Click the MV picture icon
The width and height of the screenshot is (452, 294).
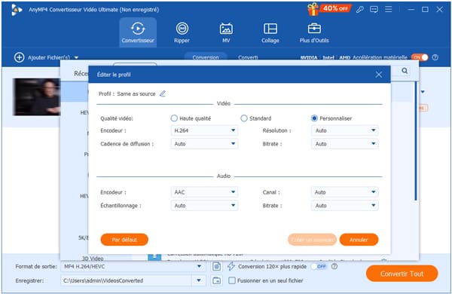[226, 29]
